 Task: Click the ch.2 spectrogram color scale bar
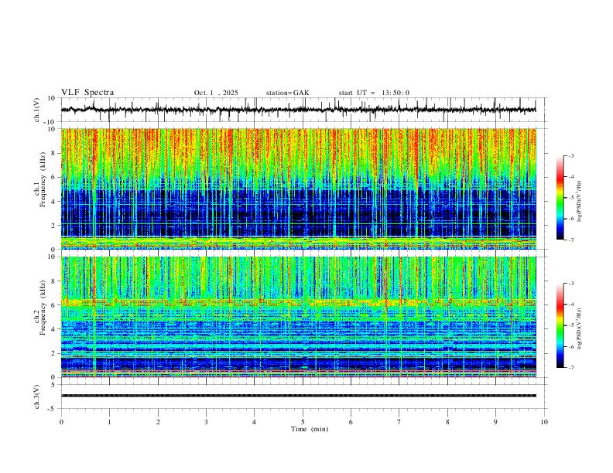point(560,325)
